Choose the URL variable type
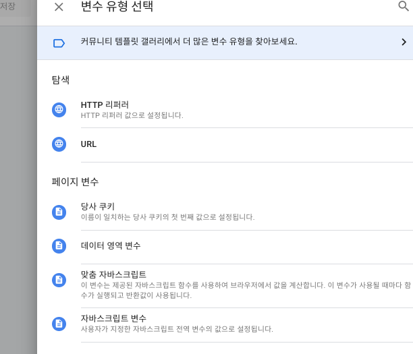This screenshot has width=413, height=354. (x=88, y=144)
